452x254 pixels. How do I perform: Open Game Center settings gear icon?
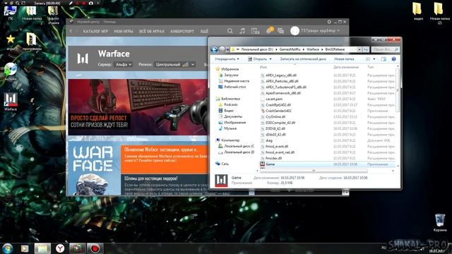(329, 22)
